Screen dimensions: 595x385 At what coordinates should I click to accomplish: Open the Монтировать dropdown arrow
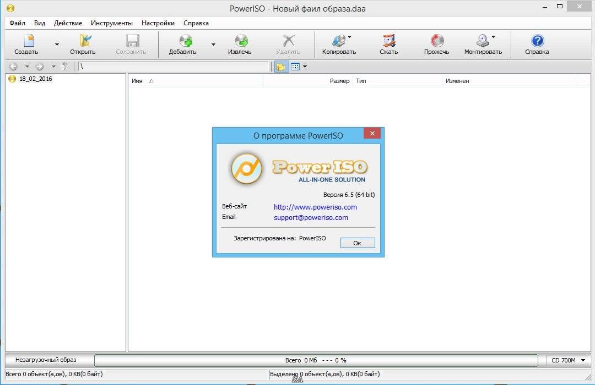[493, 37]
